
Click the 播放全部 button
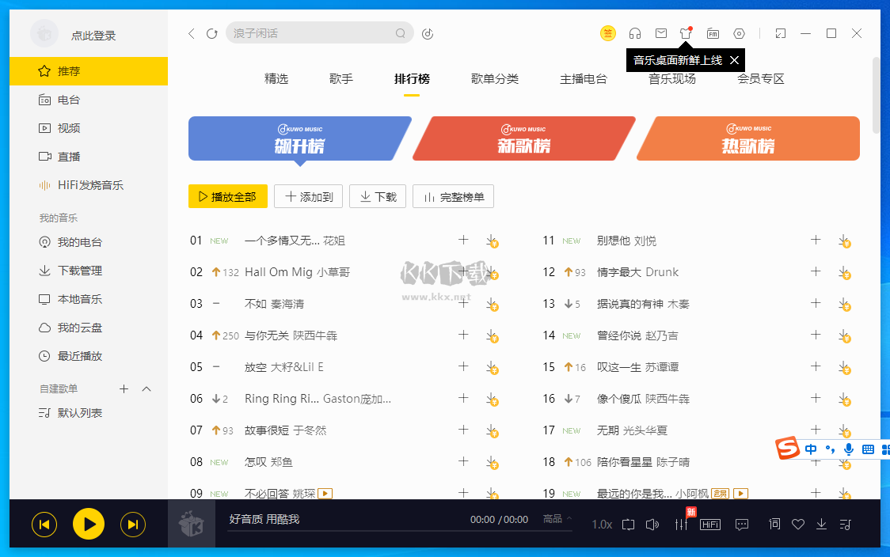tap(228, 196)
